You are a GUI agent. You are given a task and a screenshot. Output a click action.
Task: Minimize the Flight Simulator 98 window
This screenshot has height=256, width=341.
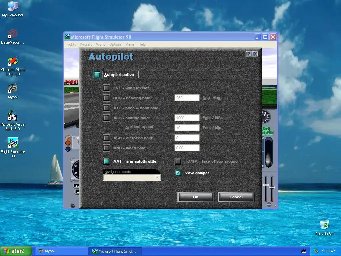(257, 37)
